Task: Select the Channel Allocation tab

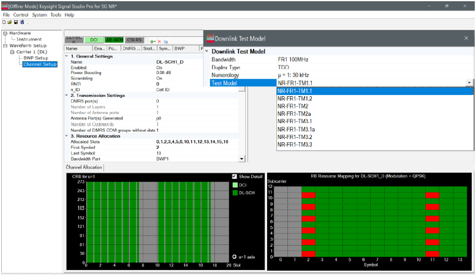Action: (x=84, y=167)
